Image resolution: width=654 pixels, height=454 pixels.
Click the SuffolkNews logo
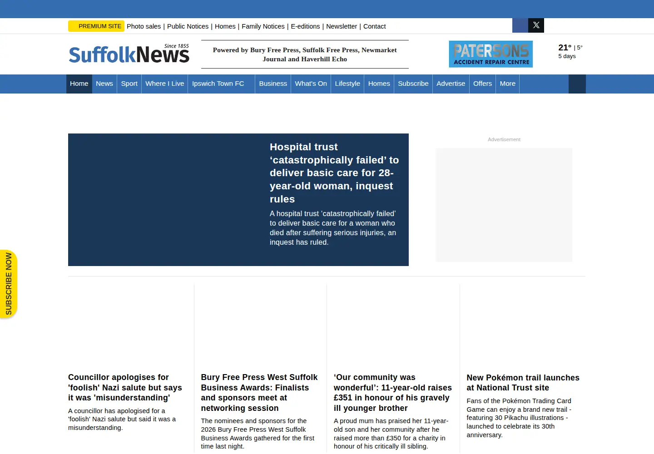pyautogui.click(x=129, y=54)
